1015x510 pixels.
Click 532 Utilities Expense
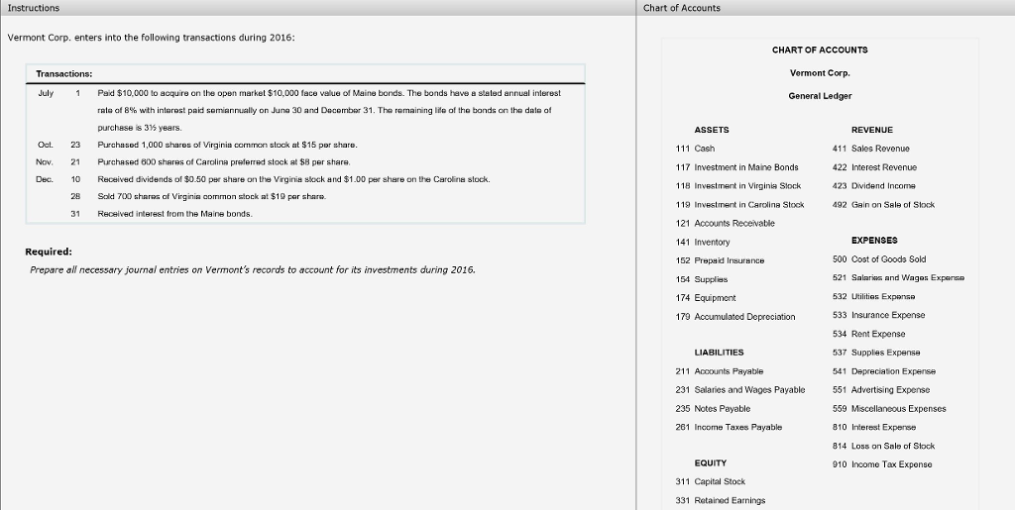coord(874,297)
